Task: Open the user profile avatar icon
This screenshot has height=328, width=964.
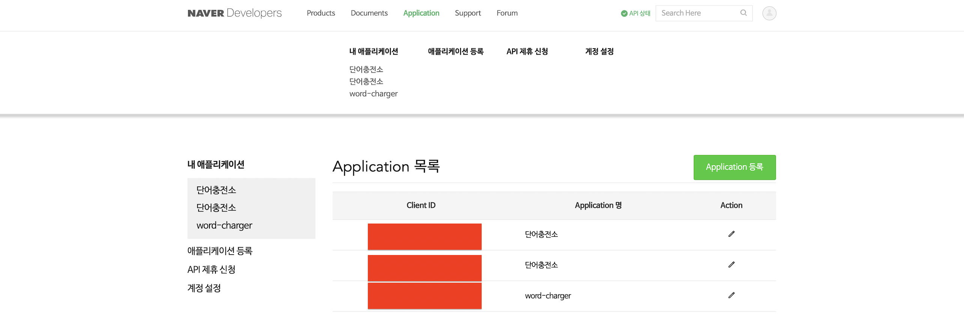Action: [x=769, y=13]
